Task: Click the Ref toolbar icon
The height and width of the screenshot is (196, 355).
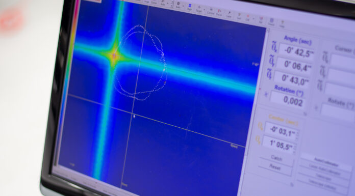Action: (x=261, y=20)
